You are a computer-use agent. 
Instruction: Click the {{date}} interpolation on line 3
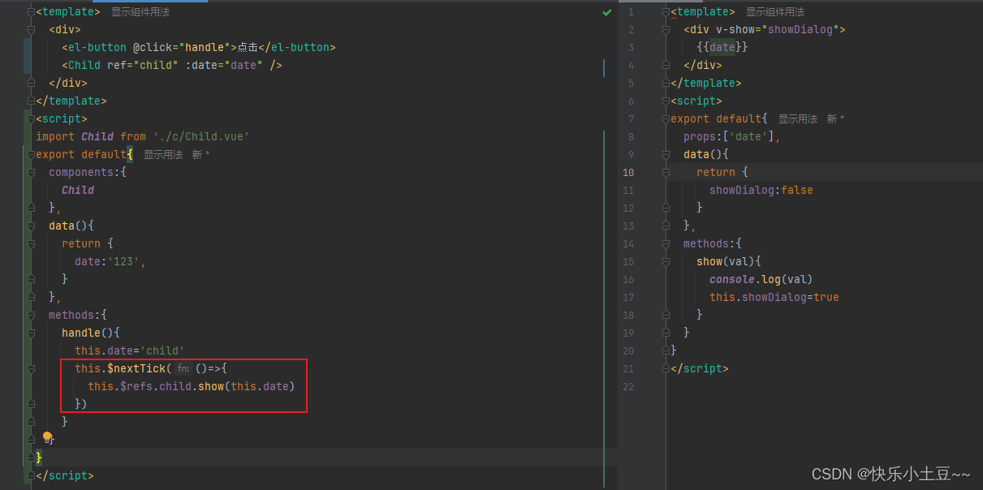(722, 47)
